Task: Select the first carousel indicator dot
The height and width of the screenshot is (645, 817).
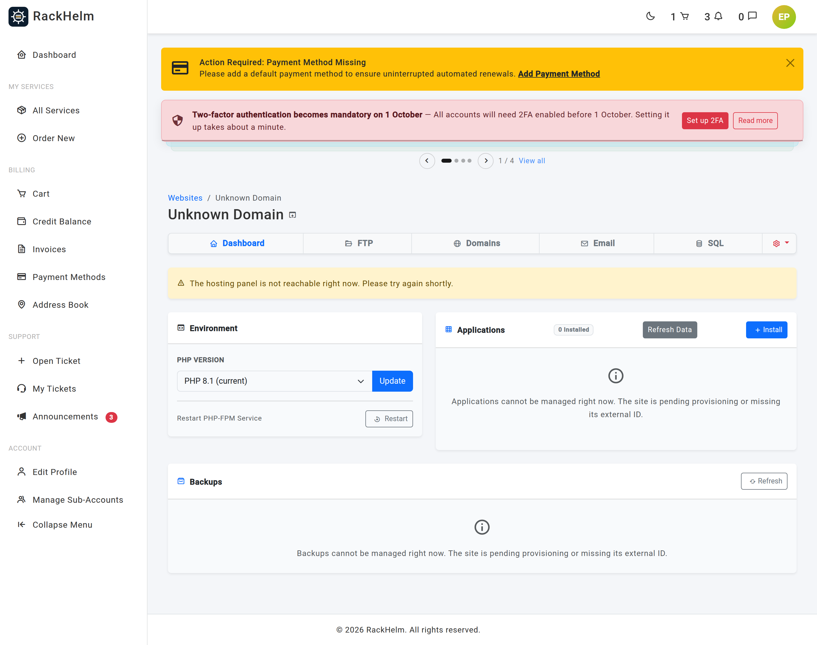Action: (446, 161)
